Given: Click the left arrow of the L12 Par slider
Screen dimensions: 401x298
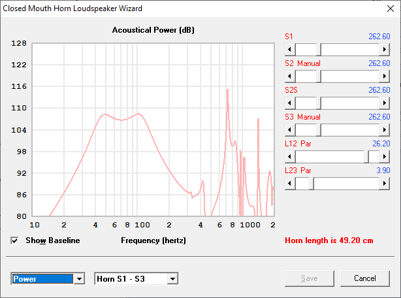Looking at the screenshot, I should point(290,157).
